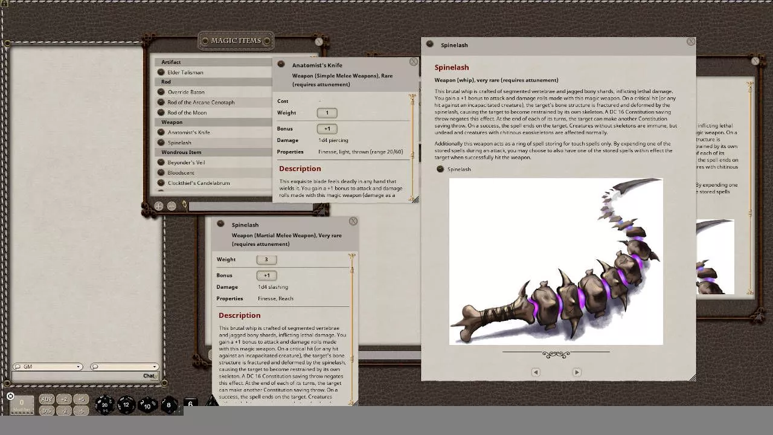773x435 pixels.
Task: Click the add item plus icon in Magic Items
Action: click(x=159, y=206)
